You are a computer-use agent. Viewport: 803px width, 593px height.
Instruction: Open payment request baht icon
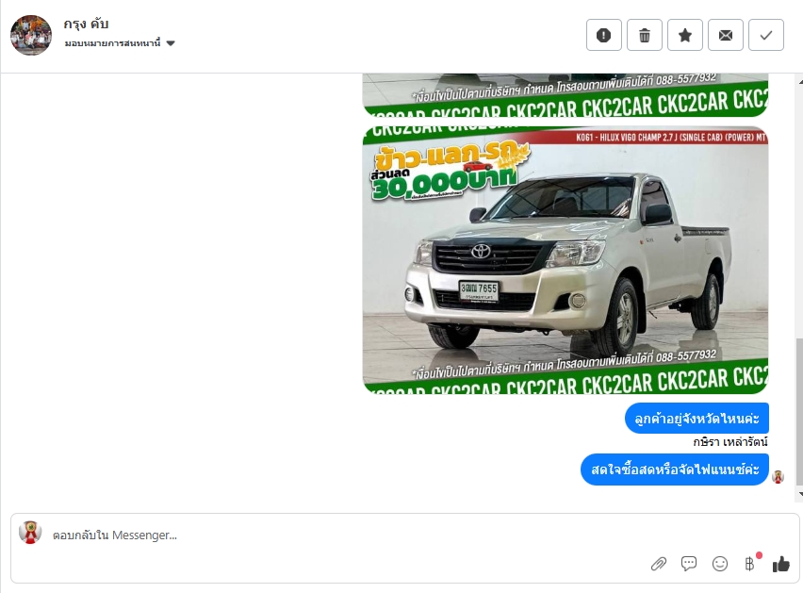[750, 564]
